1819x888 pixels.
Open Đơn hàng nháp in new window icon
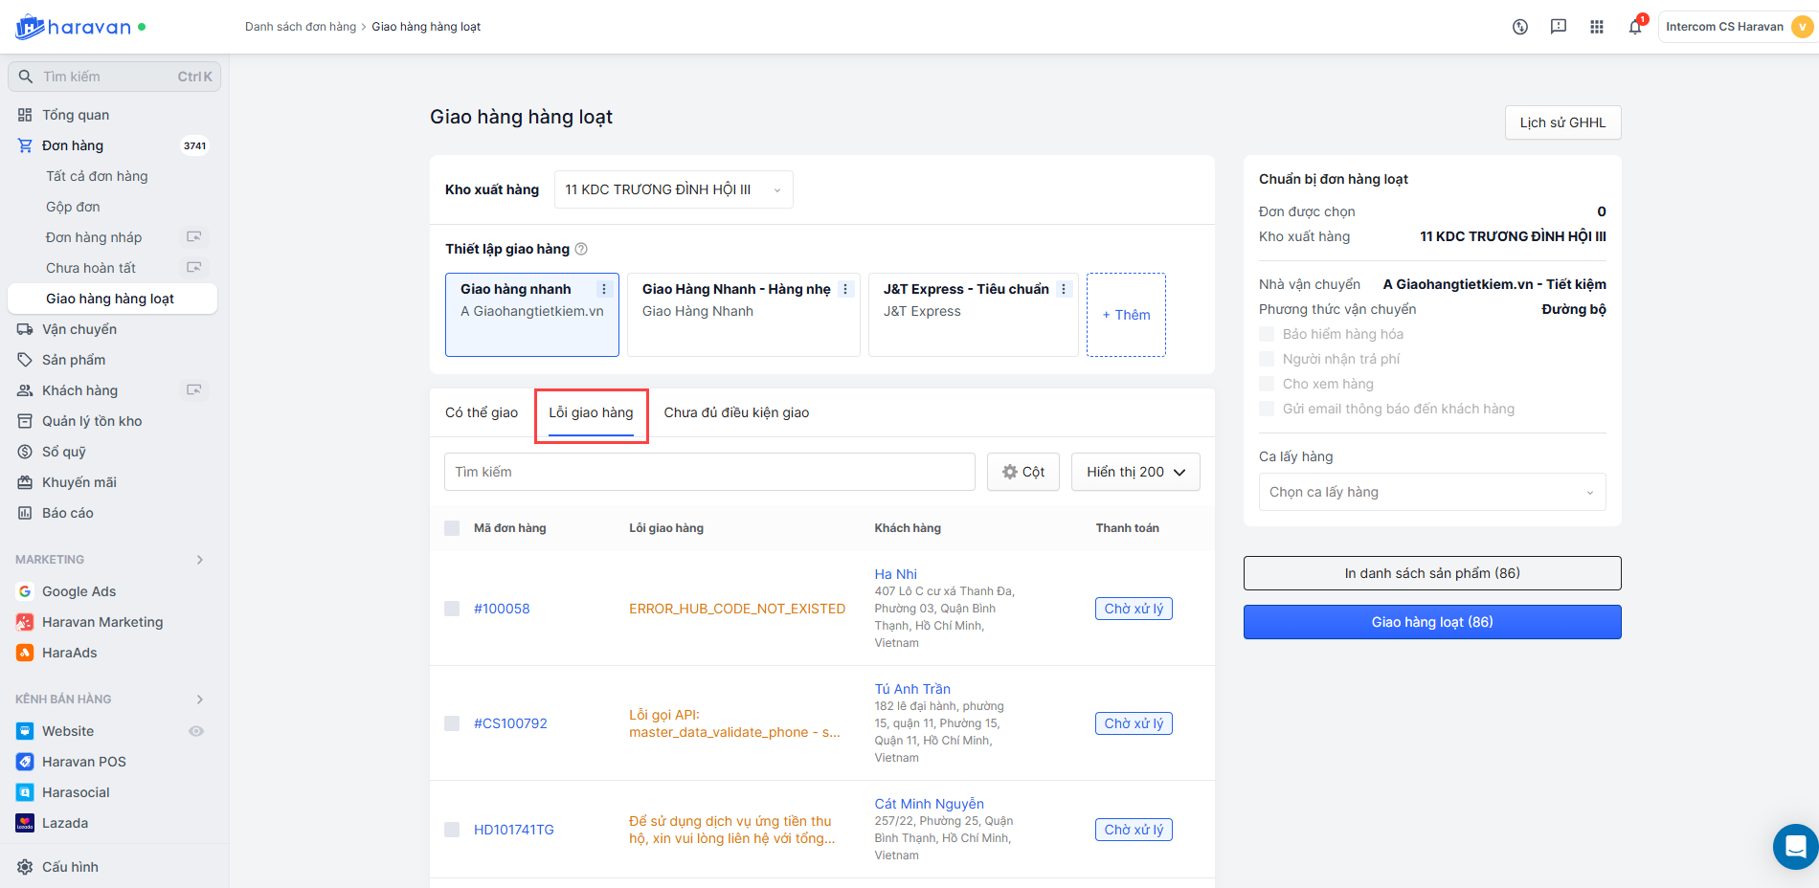pos(194,237)
